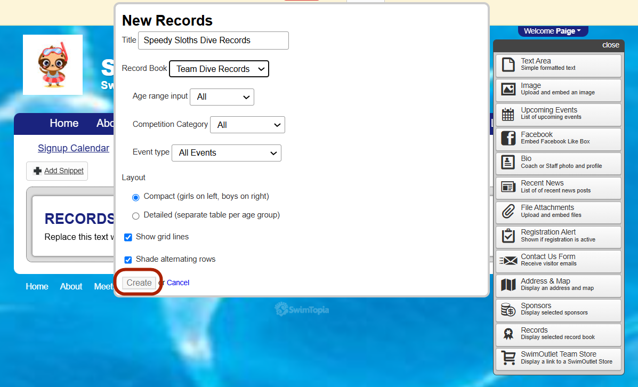Image resolution: width=638 pixels, height=387 pixels.
Task: Click the Create button
Action: tap(139, 283)
